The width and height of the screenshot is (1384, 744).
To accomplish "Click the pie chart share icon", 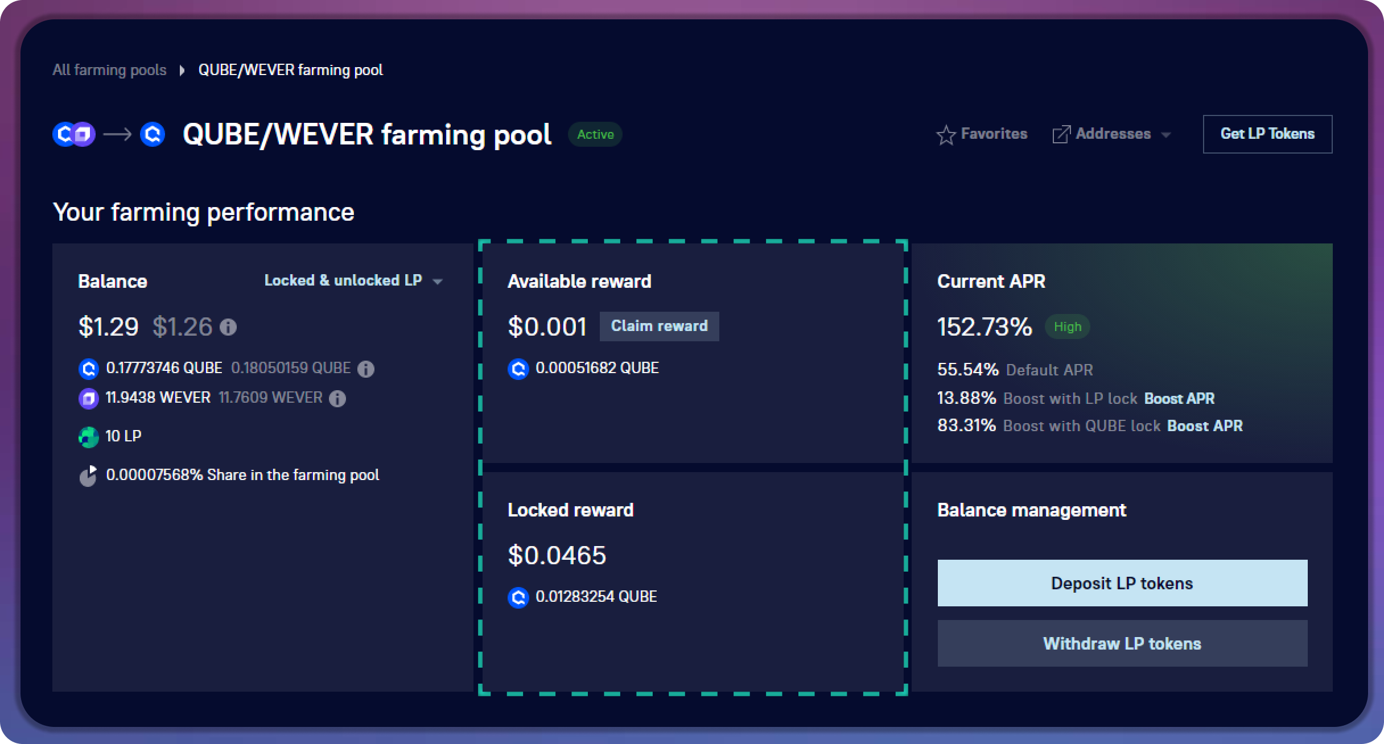I will 88,476.
